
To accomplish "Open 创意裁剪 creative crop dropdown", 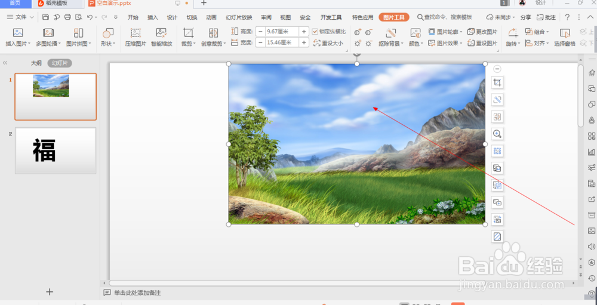I will pos(213,38).
